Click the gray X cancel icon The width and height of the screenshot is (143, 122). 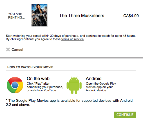pyautogui.click(x=8, y=49)
